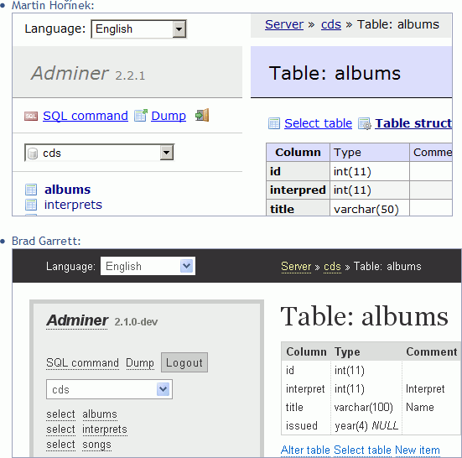Click the yellow Server breadcrumb link
The width and height of the screenshot is (462, 458).
click(x=296, y=267)
